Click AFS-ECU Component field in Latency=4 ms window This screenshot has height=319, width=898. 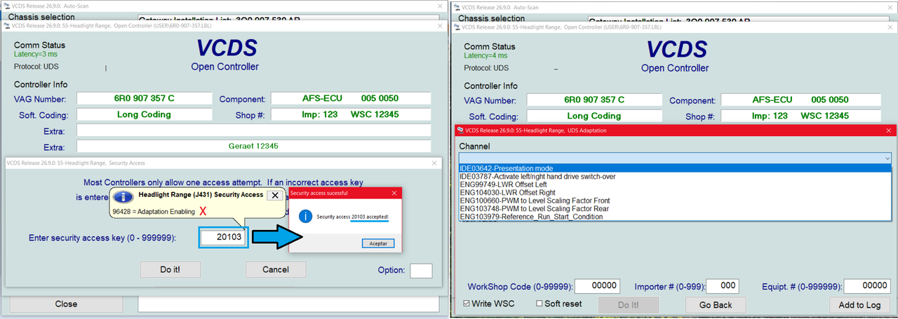pos(801,100)
